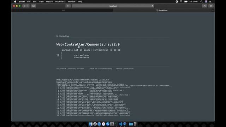Open the gray square app icon next to the App Store in the Dock
This screenshot has height=127, width=226.
click(x=112, y=124)
